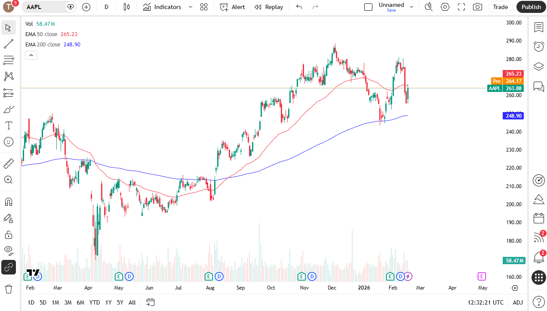Activate the zoom in tool
The height and width of the screenshot is (311, 547).
pyautogui.click(x=8, y=180)
